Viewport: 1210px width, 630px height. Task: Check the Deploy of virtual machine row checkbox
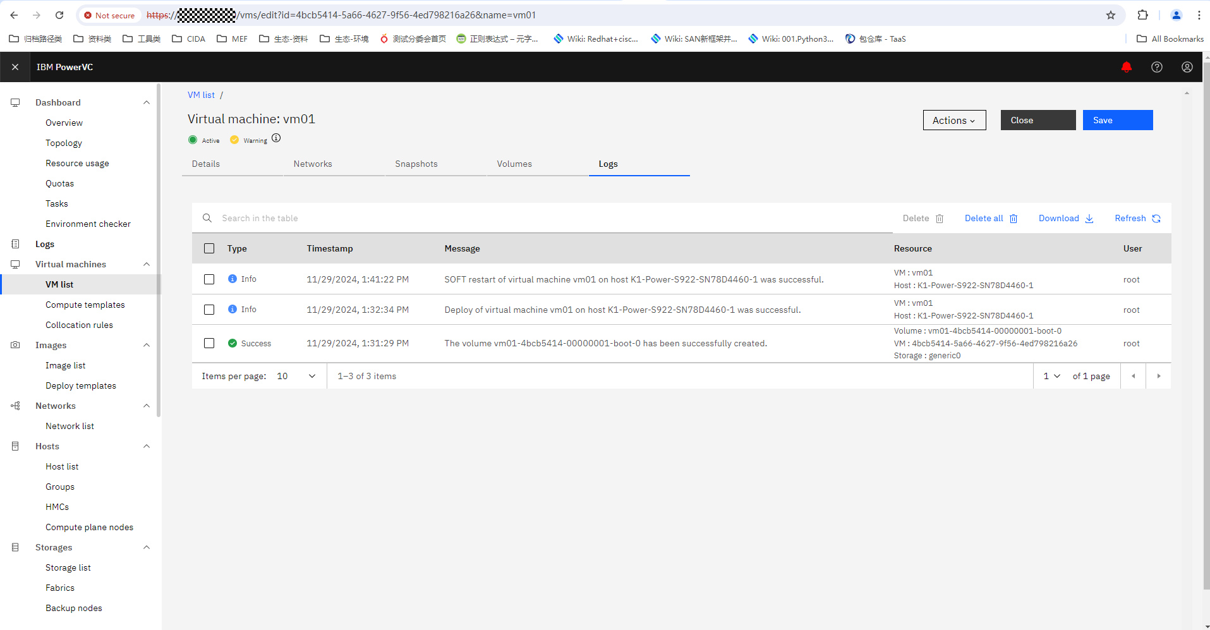pos(209,310)
